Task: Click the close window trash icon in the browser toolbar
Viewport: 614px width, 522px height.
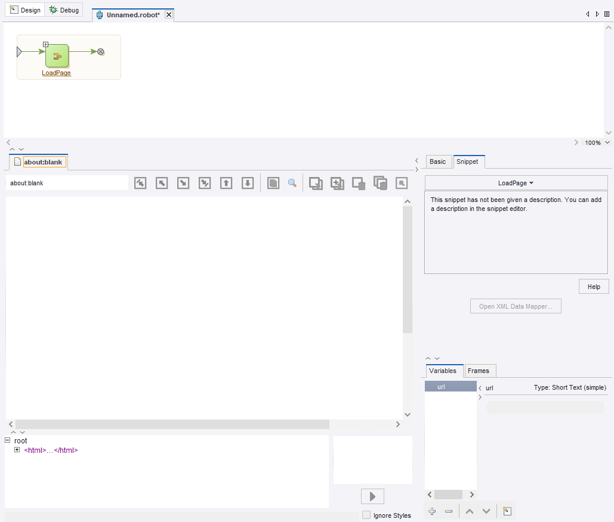Action: (359, 183)
